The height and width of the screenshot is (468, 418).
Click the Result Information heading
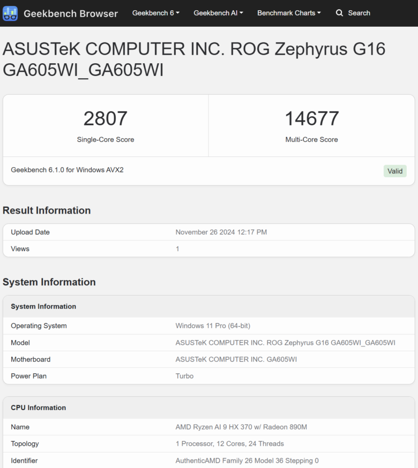(47, 210)
